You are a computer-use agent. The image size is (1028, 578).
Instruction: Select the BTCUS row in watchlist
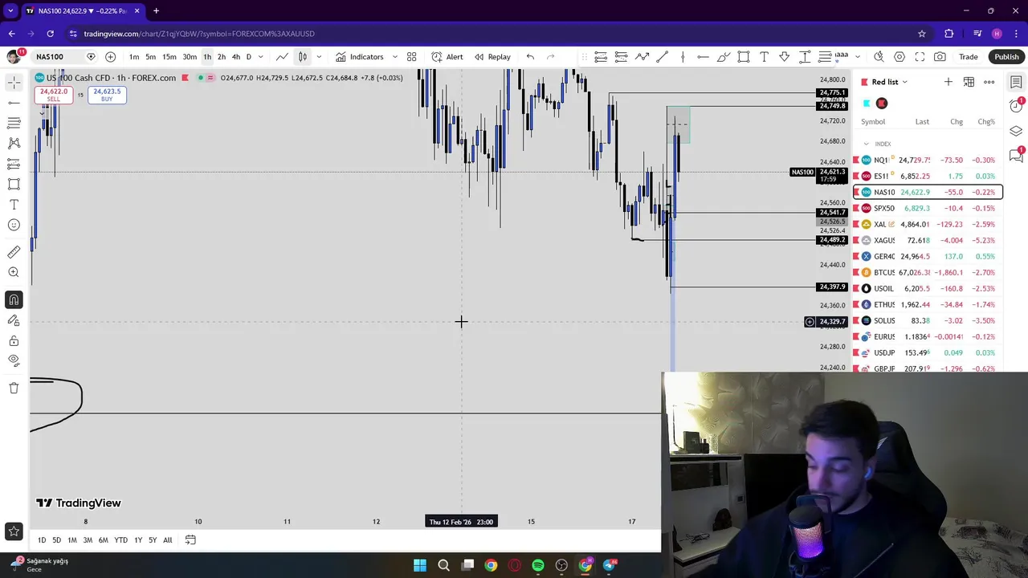coord(928,272)
